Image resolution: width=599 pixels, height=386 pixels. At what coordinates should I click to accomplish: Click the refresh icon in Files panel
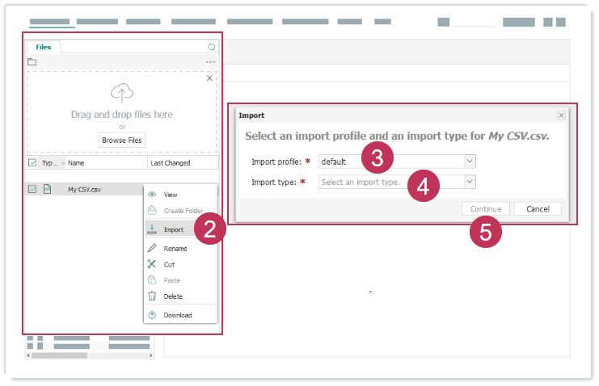point(212,47)
